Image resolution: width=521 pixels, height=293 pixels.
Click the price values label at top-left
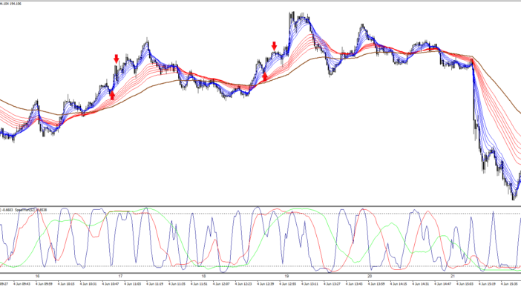[x=10, y=4]
